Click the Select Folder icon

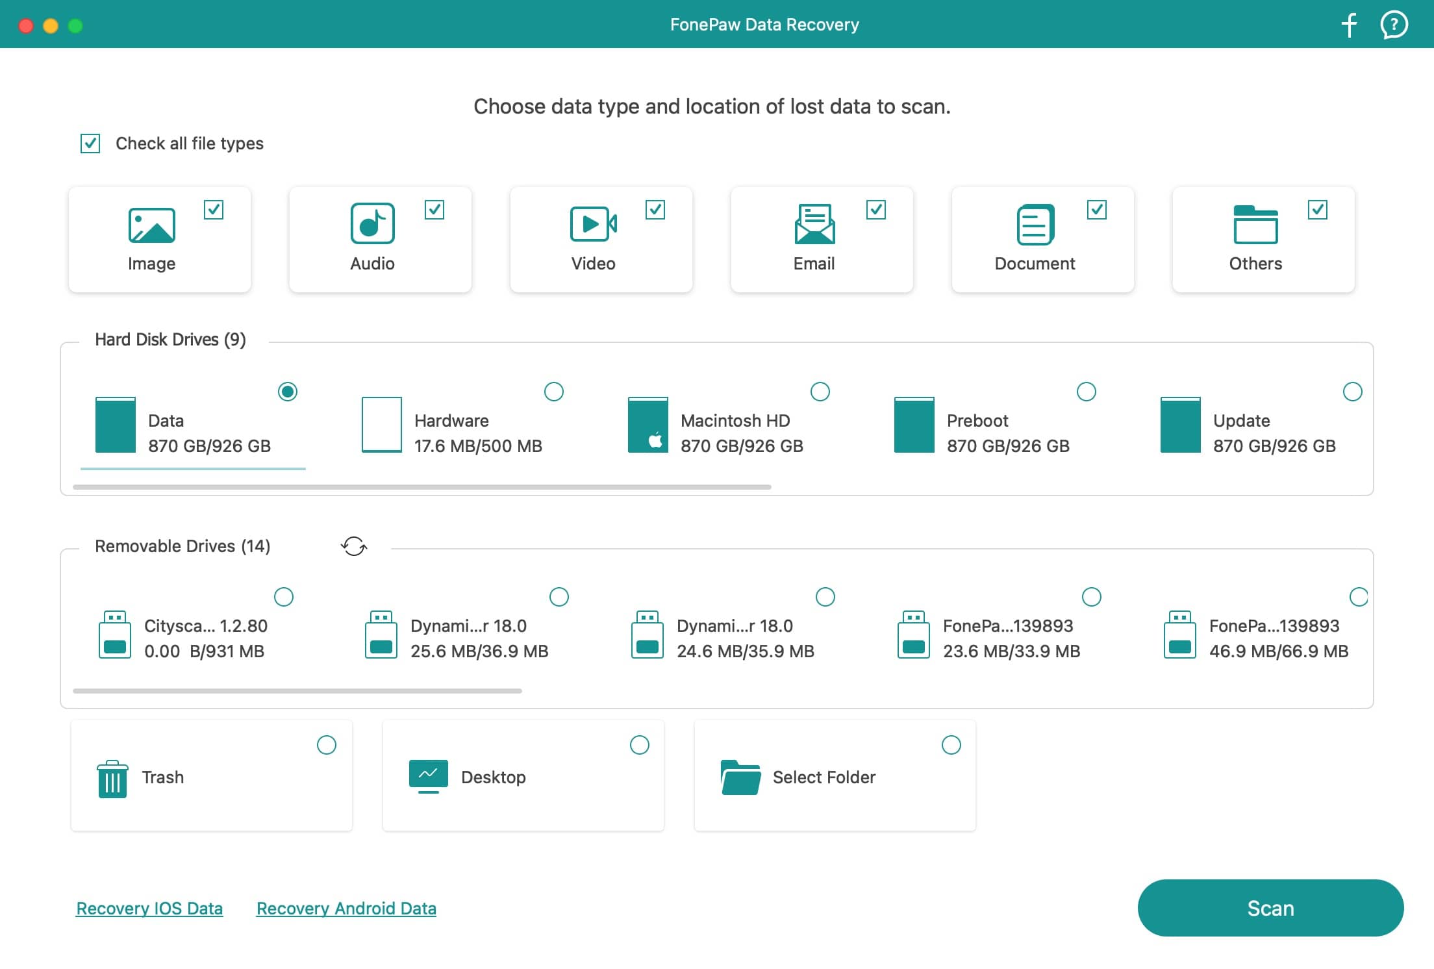(740, 777)
